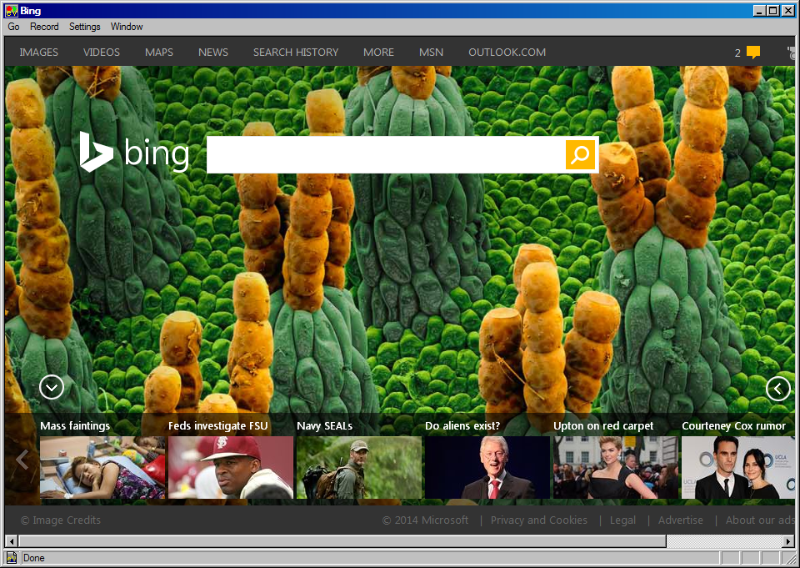Open the Record menu

pyautogui.click(x=44, y=27)
